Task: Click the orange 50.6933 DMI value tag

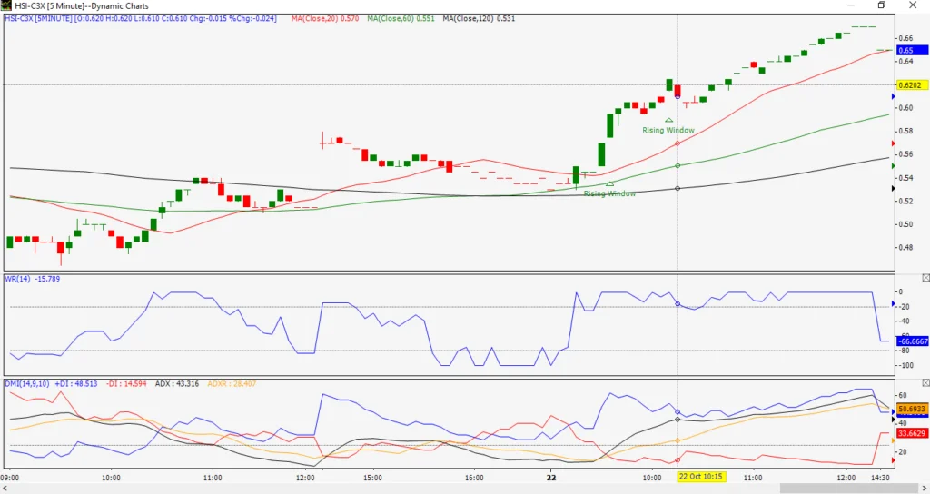Action: pyautogui.click(x=912, y=410)
